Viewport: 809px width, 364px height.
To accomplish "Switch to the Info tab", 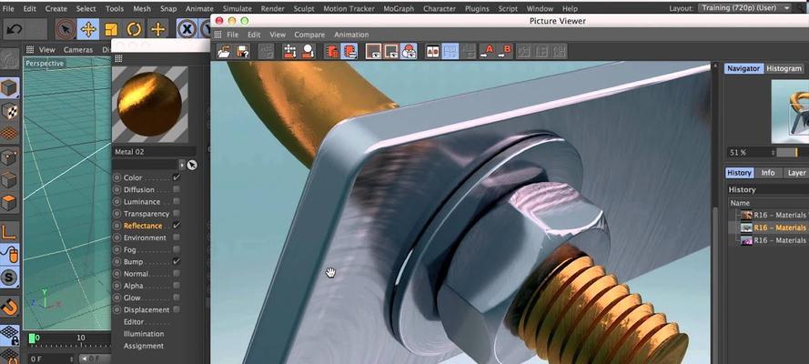I will pyautogui.click(x=768, y=173).
